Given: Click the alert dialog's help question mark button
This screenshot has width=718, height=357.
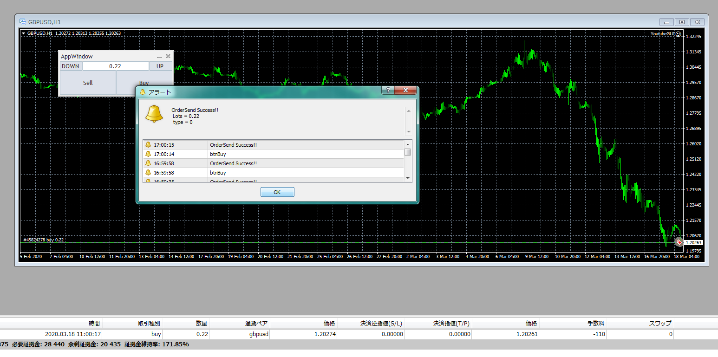Looking at the screenshot, I should pyautogui.click(x=388, y=90).
